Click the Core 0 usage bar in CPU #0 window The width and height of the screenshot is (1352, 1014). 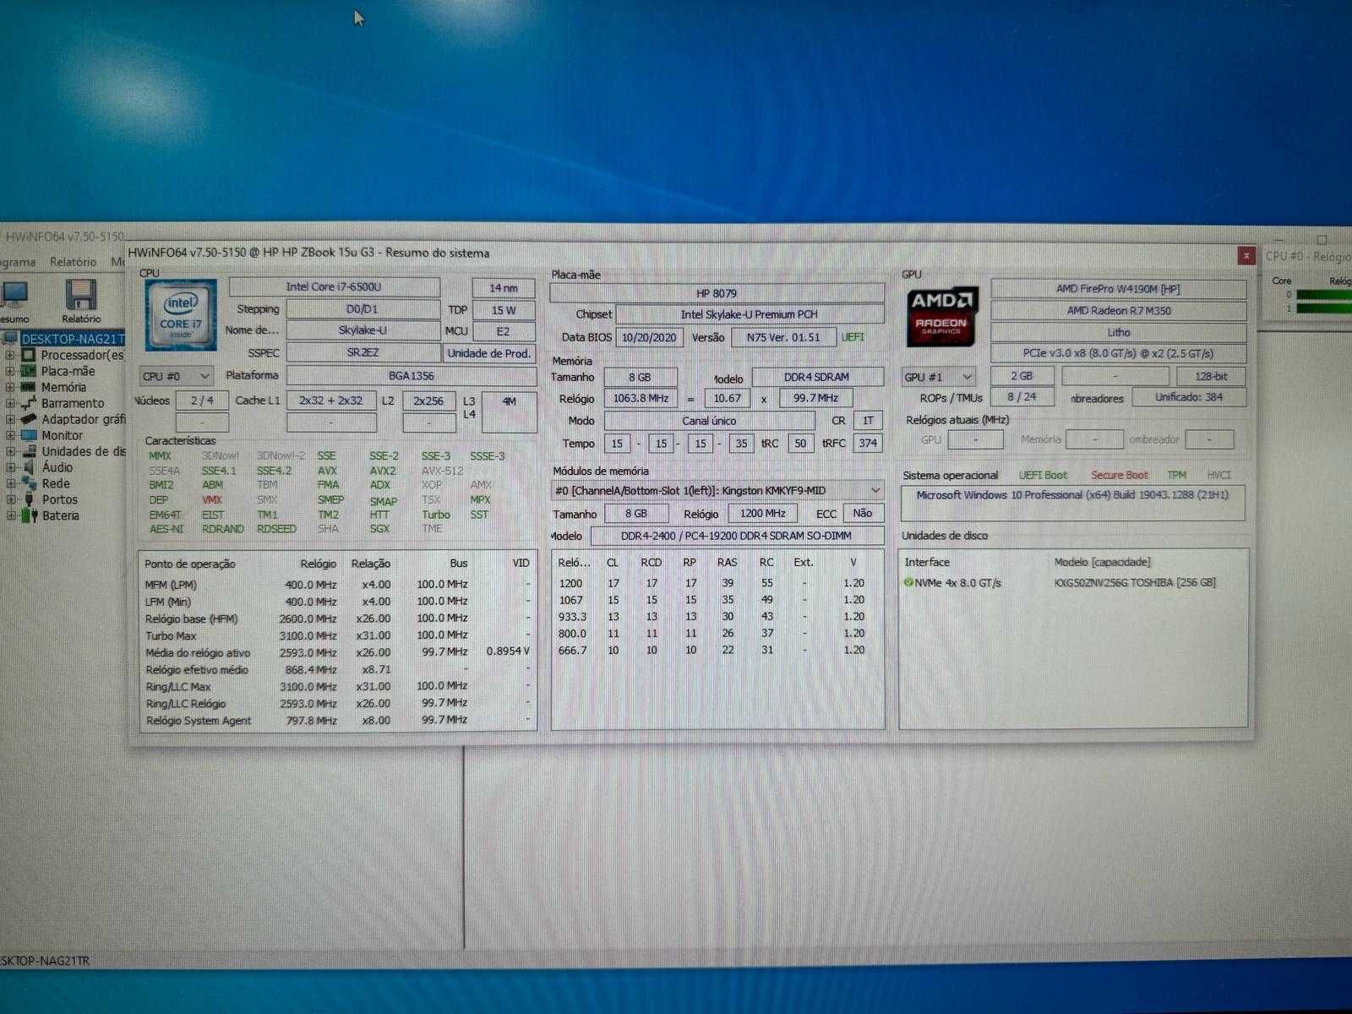[x=1323, y=295]
